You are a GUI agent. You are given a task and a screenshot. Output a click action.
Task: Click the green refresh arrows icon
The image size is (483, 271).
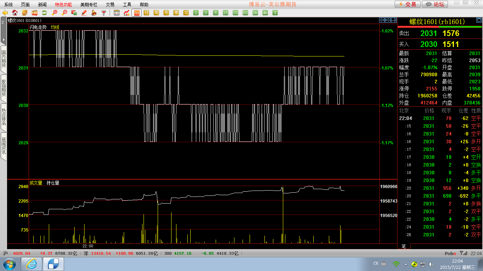tap(45, 13)
